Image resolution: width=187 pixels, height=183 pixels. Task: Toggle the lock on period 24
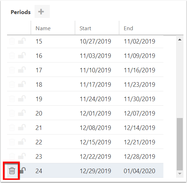click(23, 170)
